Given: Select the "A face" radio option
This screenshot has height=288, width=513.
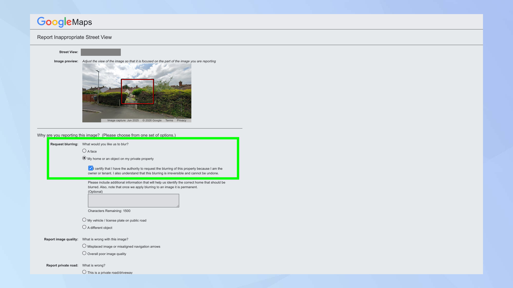Looking at the screenshot, I should coord(84,151).
